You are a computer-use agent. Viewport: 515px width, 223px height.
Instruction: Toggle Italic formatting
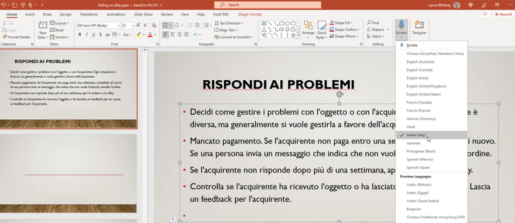pyautogui.click(x=87, y=35)
